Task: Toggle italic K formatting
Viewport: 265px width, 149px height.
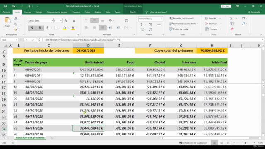Action: (x=40, y=28)
